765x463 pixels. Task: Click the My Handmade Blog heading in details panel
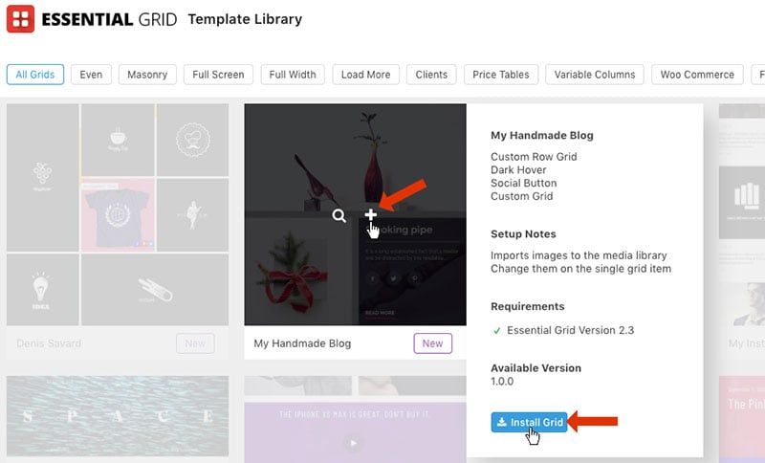coord(542,136)
